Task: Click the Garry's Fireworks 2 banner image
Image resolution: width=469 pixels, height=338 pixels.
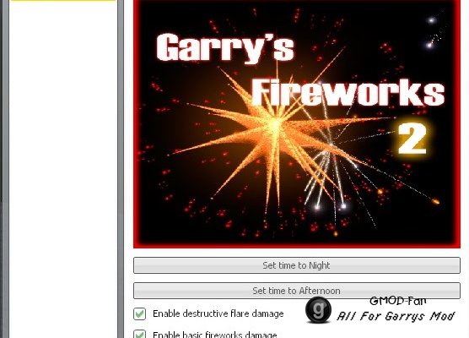Action: pyautogui.click(x=297, y=123)
